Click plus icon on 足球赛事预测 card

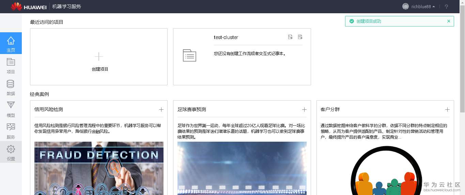point(304,109)
